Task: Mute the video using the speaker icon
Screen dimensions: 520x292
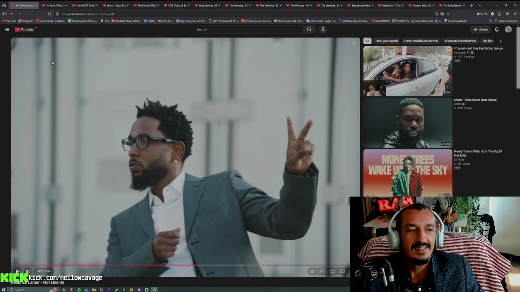Action: click(28, 271)
